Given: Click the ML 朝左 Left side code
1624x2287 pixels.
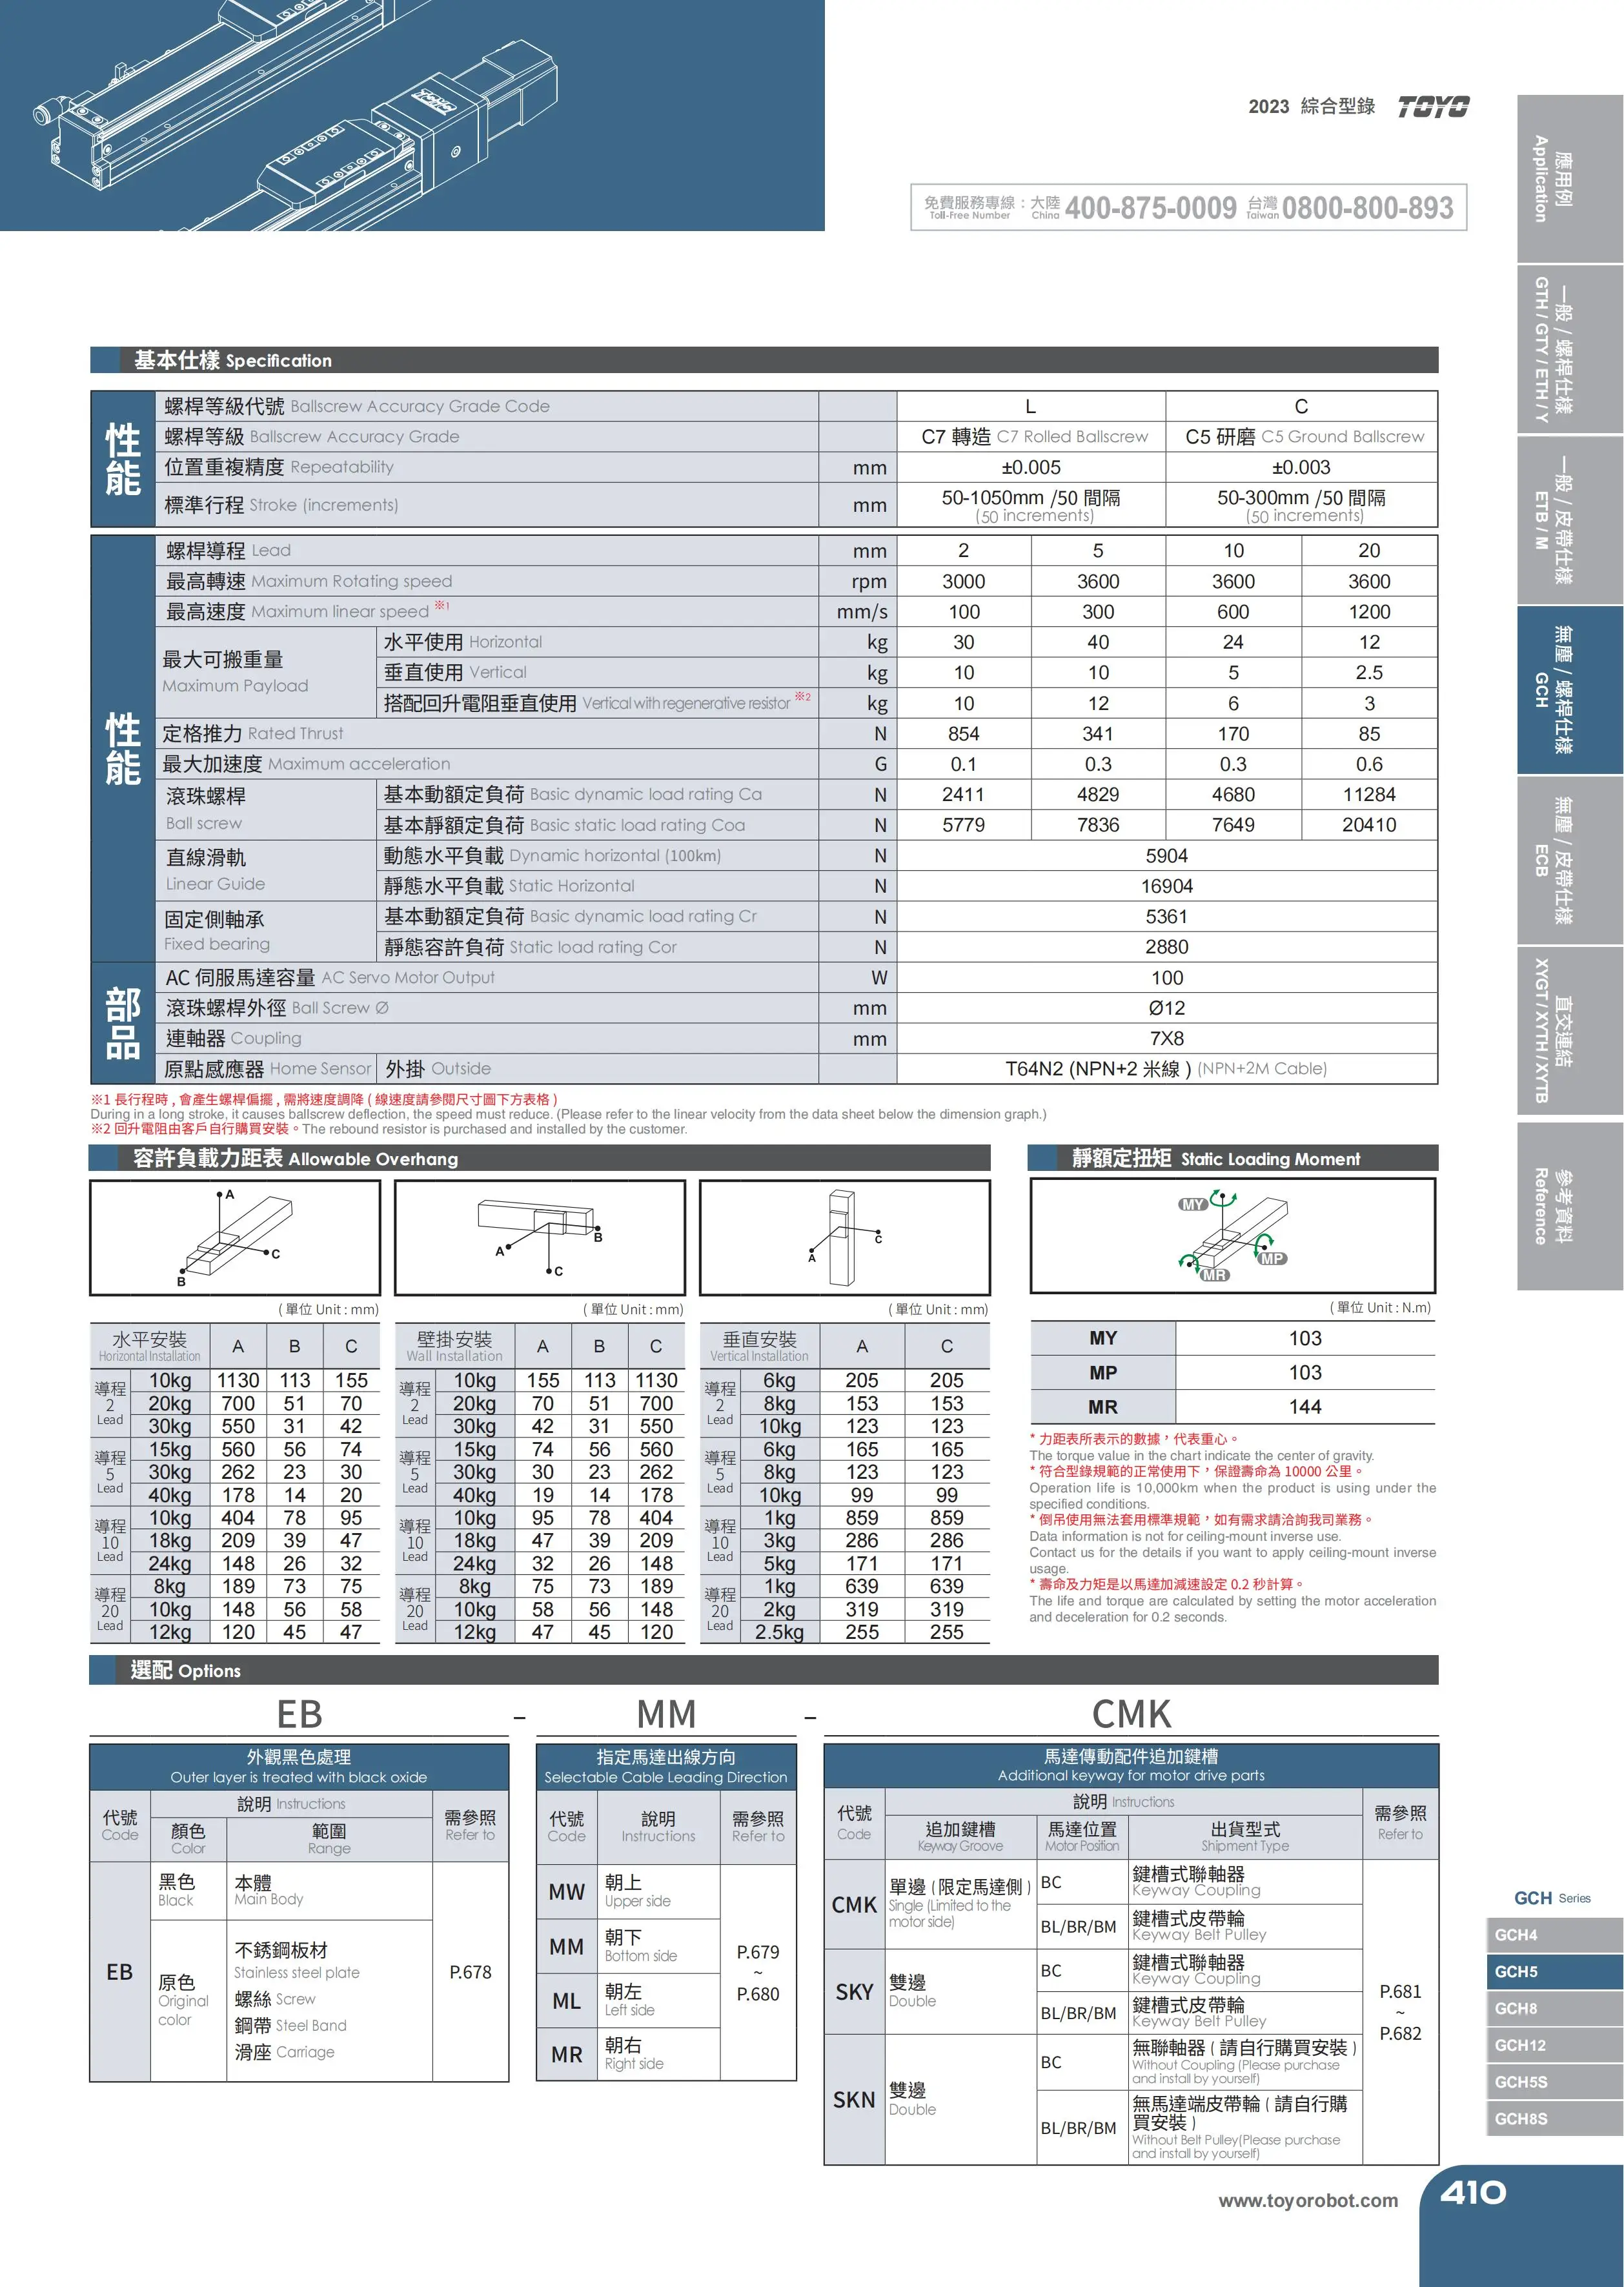Looking at the screenshot, I should pyautogui.click(x=567, y=2001).
